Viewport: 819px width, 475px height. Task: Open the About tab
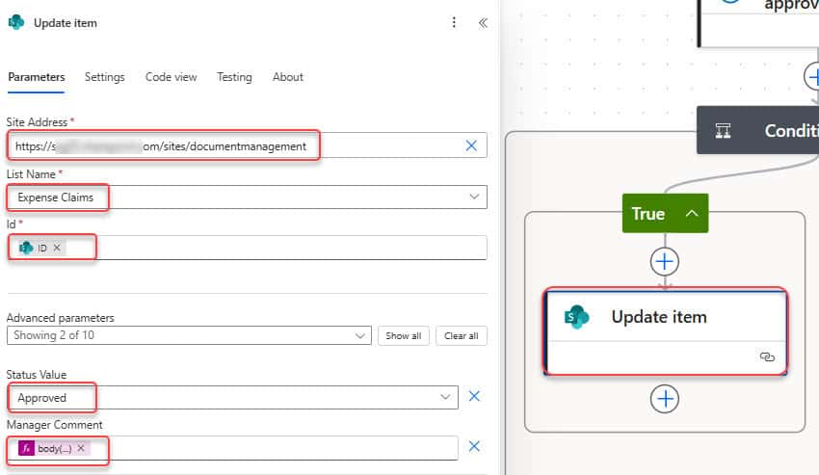(287, 77)
